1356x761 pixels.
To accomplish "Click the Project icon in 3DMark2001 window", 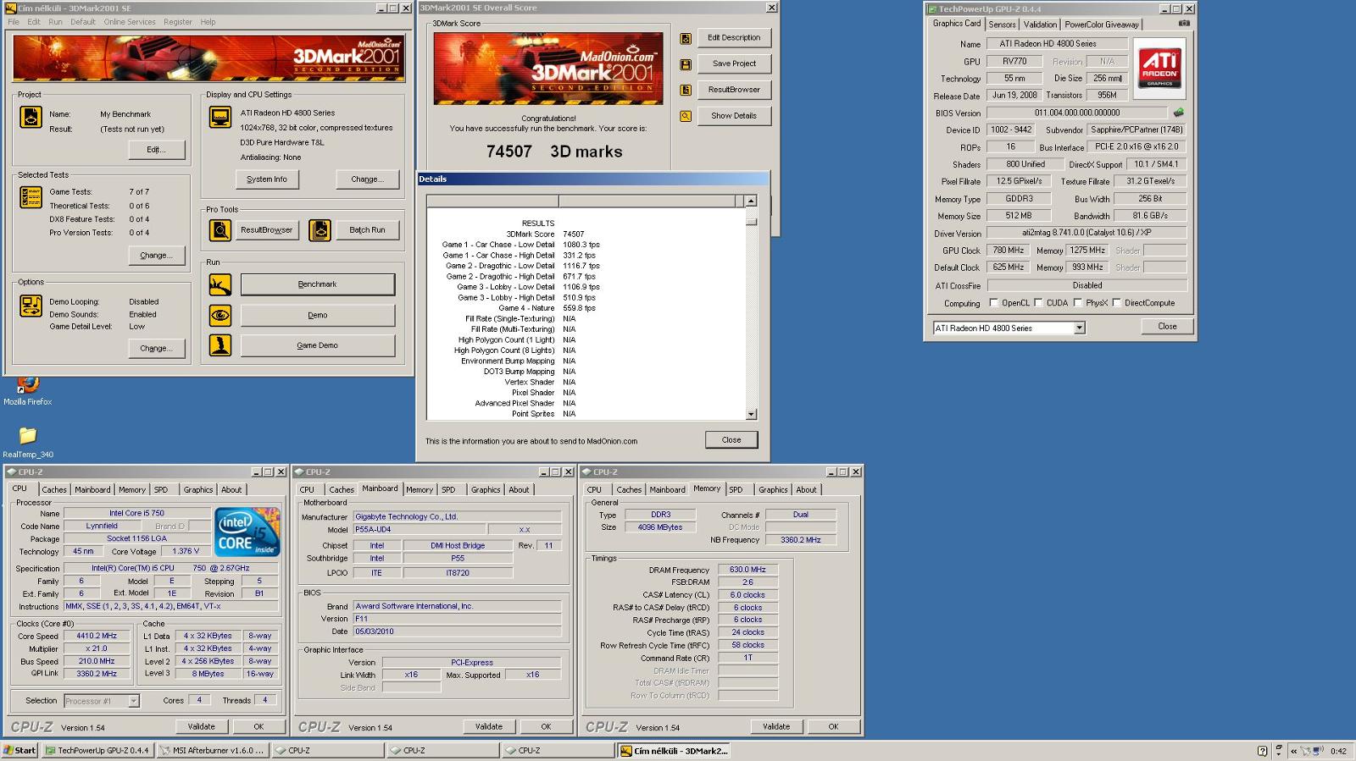I will pyautogui.click(x=31, y=117).
